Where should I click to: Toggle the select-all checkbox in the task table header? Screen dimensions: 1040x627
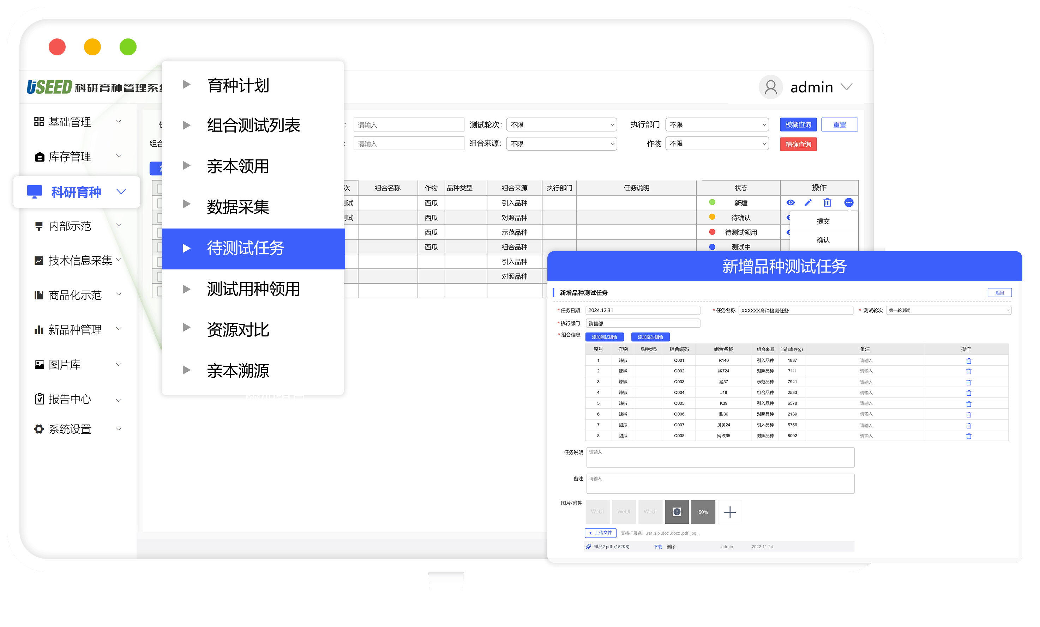[158, 188]
